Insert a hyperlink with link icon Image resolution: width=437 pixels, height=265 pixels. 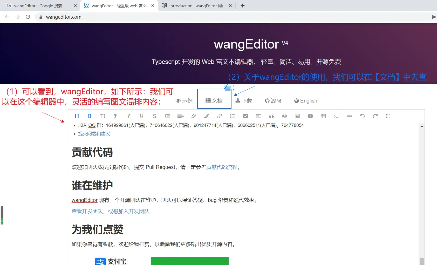[x=220, y=116]
